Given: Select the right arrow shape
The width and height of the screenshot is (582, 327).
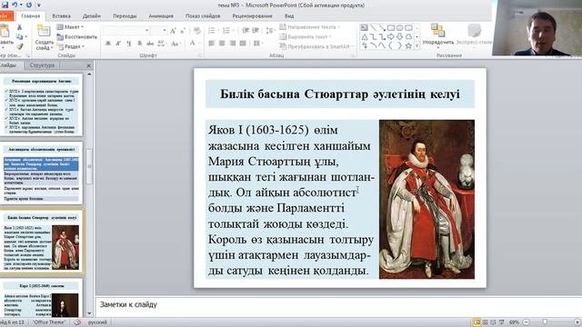Looking at the screenshot, I should 391,36.
